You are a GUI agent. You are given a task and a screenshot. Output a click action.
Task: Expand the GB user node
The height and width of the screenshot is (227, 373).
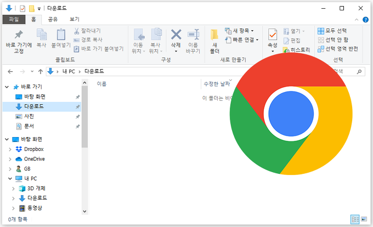coord(10,169)
